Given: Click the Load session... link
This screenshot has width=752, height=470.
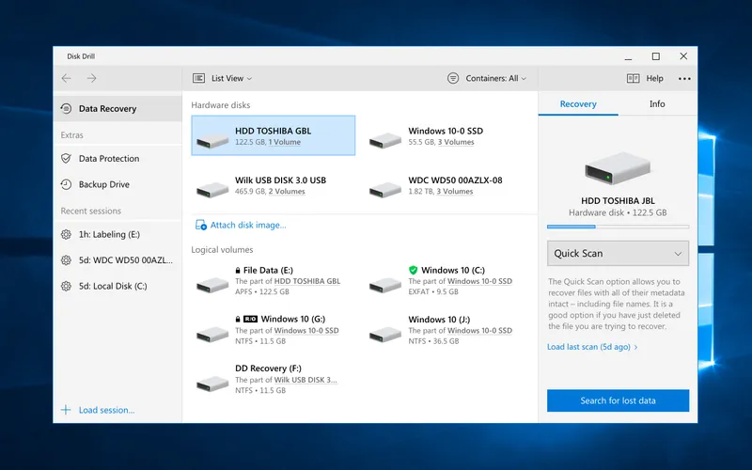Looking at the screenshot, I should [x=106, y=410].
